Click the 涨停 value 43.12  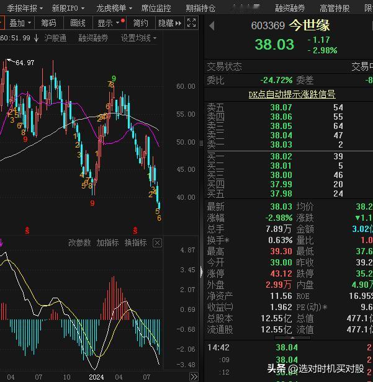coord(281,273)
